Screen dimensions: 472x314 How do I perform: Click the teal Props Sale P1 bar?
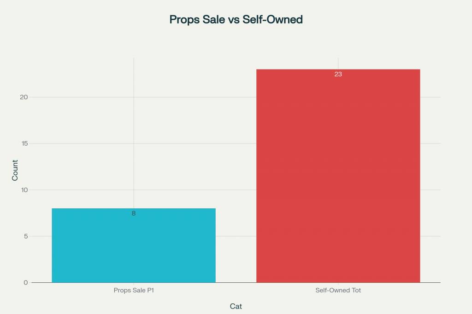[134, 245]
